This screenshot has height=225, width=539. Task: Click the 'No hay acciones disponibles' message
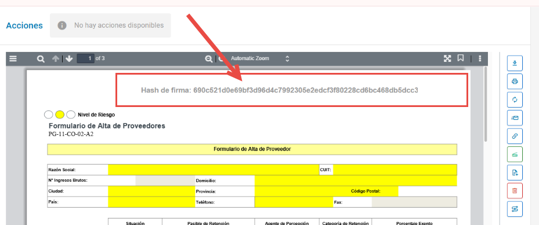coord(119,25)
